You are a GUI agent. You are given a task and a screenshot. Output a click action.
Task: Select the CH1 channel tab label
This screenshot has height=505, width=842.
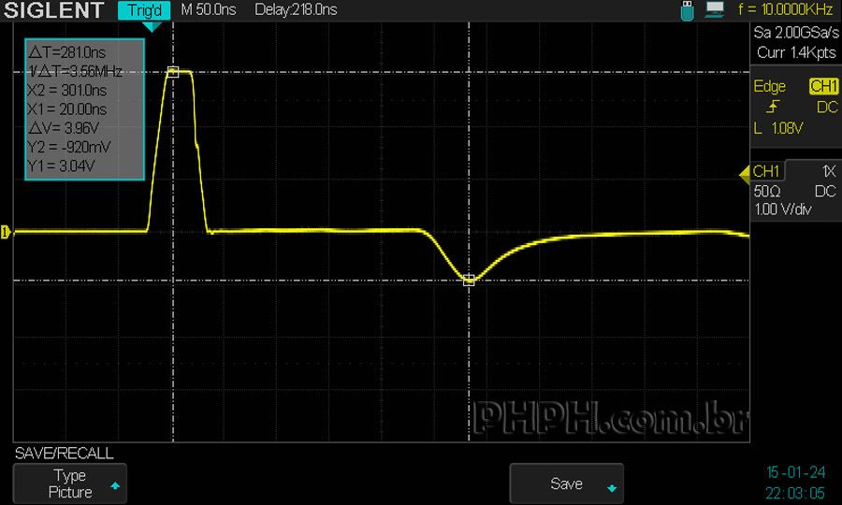pos(766,172)
